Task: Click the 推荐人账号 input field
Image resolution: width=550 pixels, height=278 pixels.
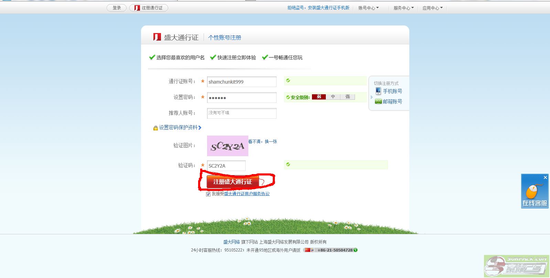Action: (x=241, y=113)
